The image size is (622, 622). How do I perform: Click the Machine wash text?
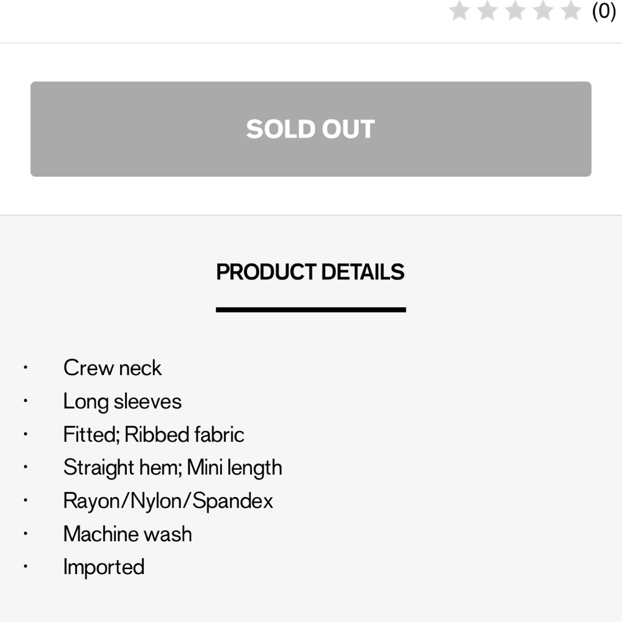tap(128, 534)
